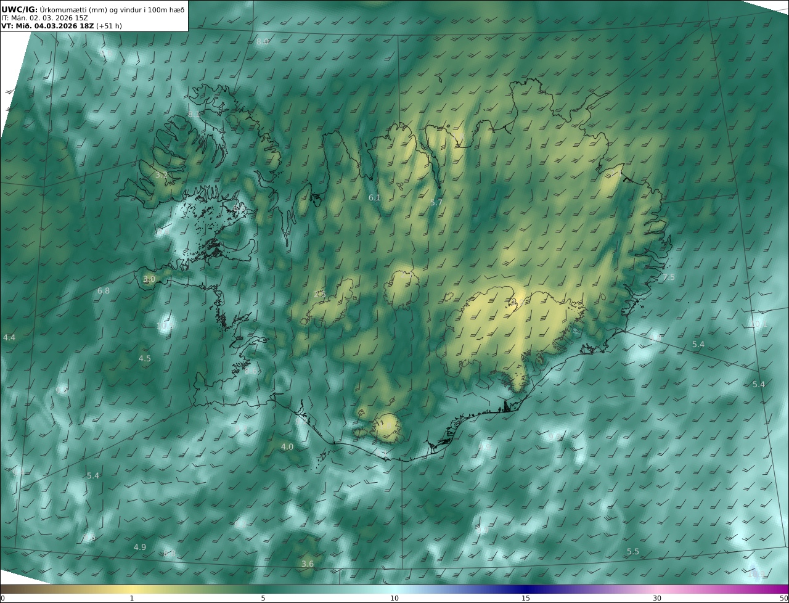The image size is (789, 603).
Task: Click the "50" tick on the color scale
Action: [783, 598]
